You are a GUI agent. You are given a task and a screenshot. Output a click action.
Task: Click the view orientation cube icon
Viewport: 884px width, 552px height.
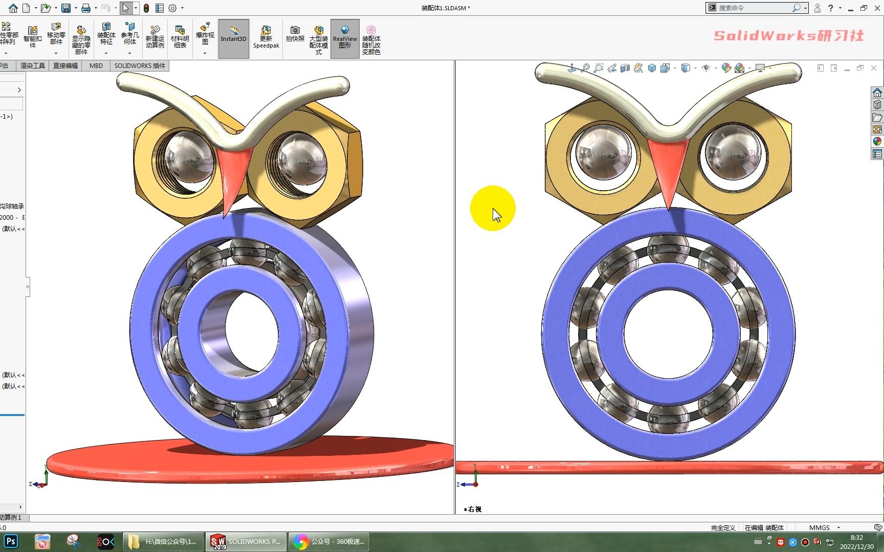point(652,68)
